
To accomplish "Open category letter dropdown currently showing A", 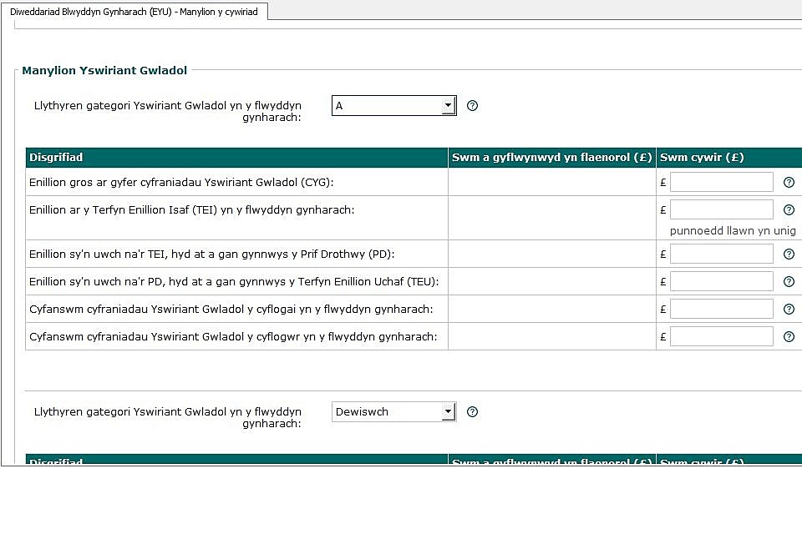I will click(x=448, y=106).
